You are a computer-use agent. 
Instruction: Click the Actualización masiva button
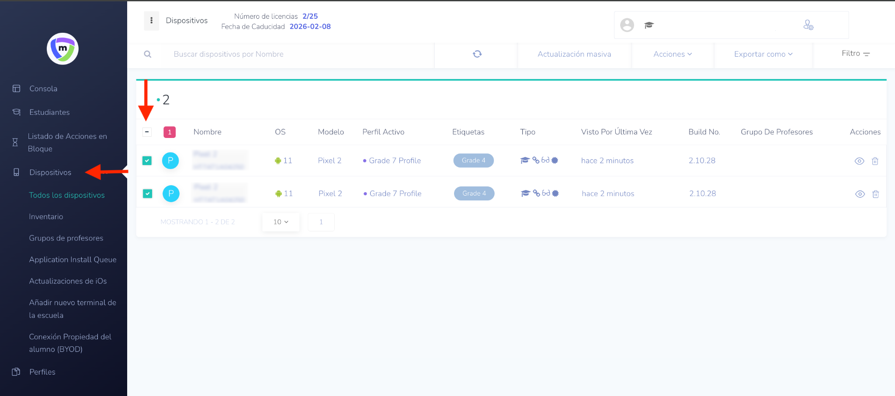click(x=574, y=54)
